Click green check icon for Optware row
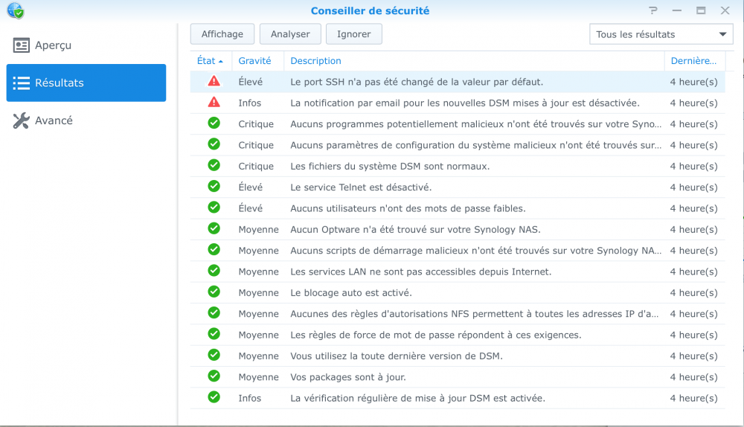744x427 pixels. (214, 228)
